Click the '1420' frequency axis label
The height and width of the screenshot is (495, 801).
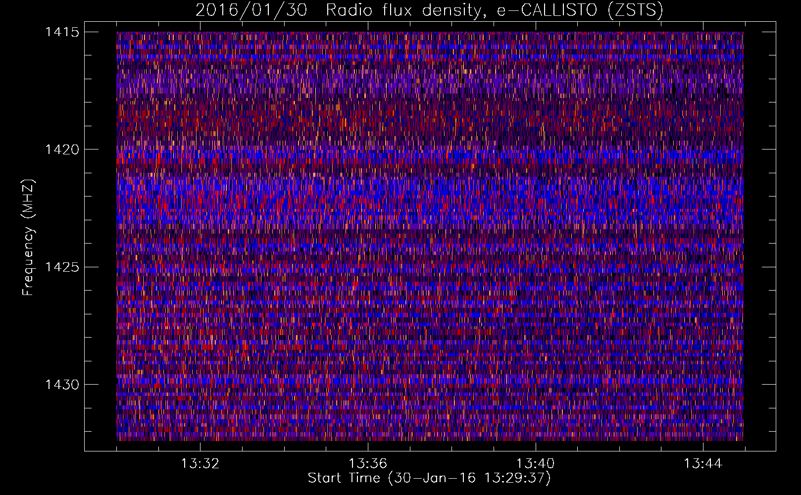point(62,149)
